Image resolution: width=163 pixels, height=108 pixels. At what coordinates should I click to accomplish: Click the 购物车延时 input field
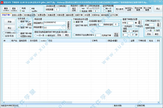pos(116,25)
